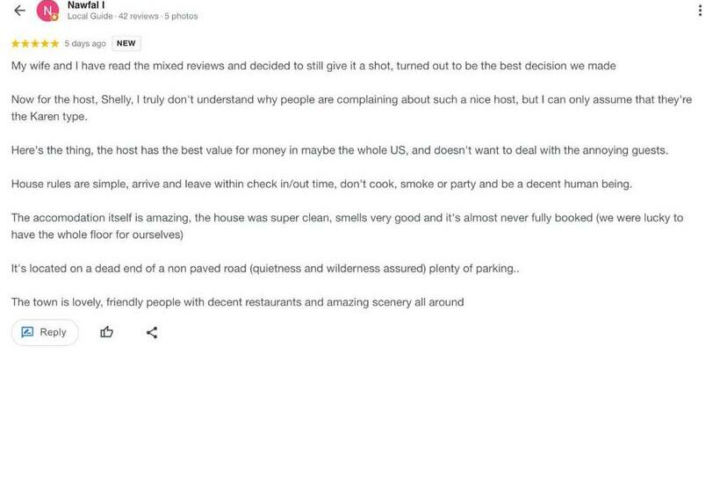720x492 pixels.
Task: Click the 'House rules are simple' paragraph
Action: click(321, 184)
